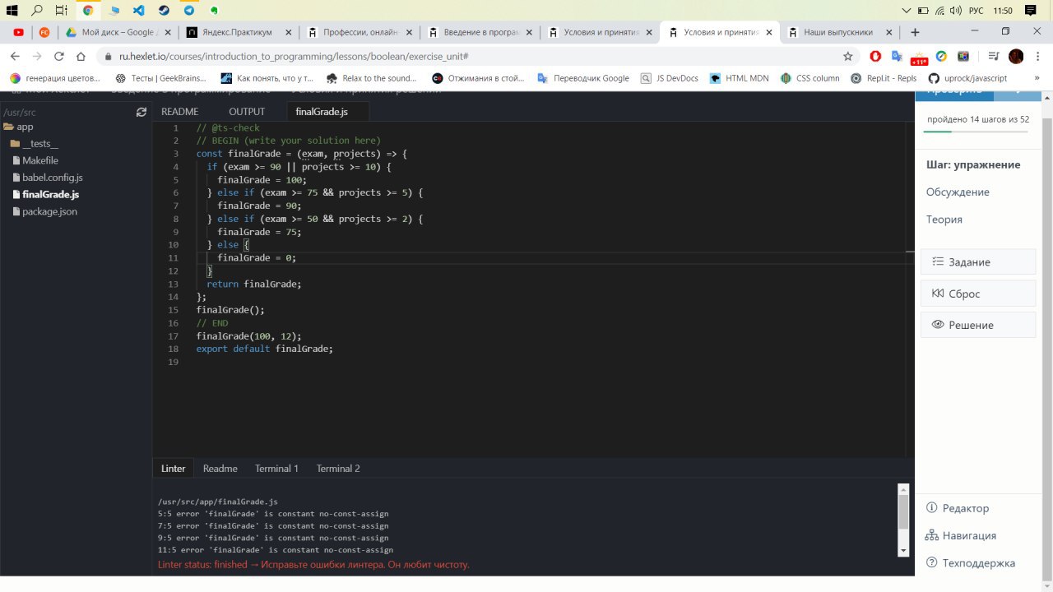This screenshot has height=592, width=1053.
Task: Open the pinned YouTube tab
Action: pyautogui.click(x=18, y=32)
